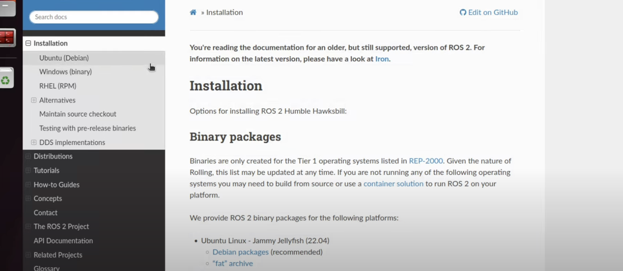Click Edit on GitHub link
Image resolution: width=623 pixels, height=271 pixels.
coord(488,12)
